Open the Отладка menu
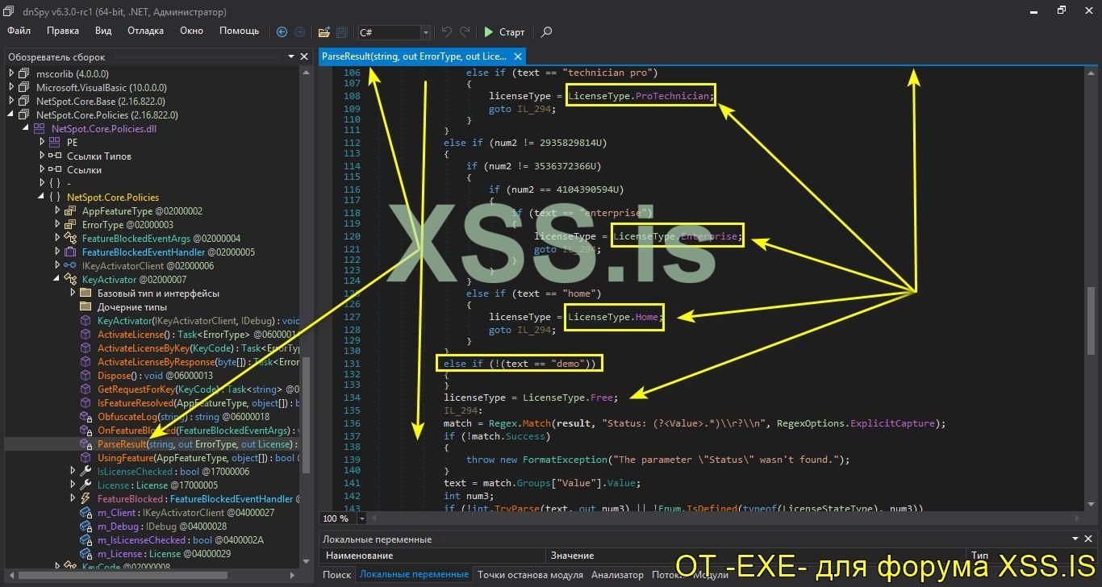1102x587 pixels. point(145,31)
